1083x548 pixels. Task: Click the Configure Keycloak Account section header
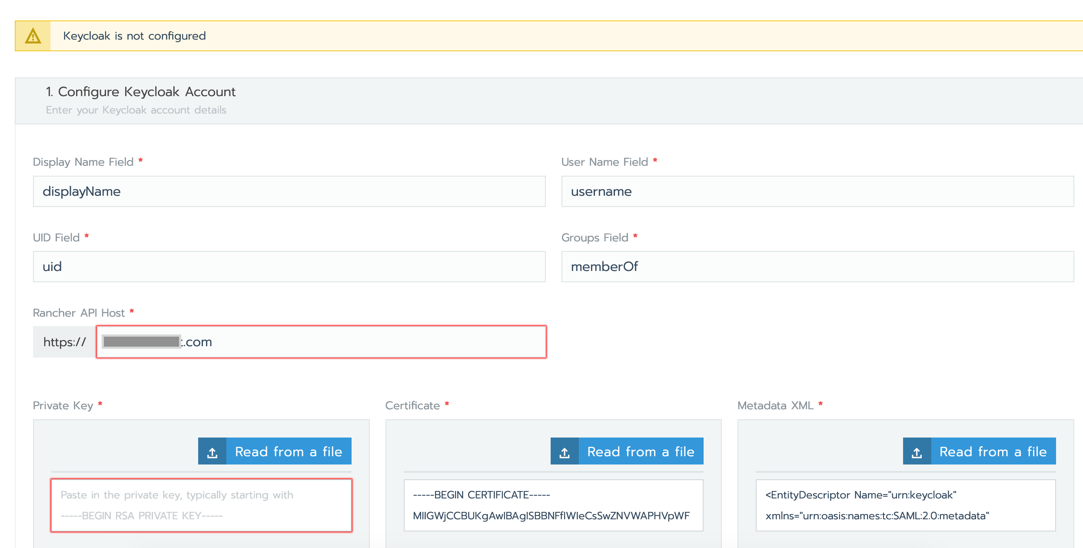point(147,92)
